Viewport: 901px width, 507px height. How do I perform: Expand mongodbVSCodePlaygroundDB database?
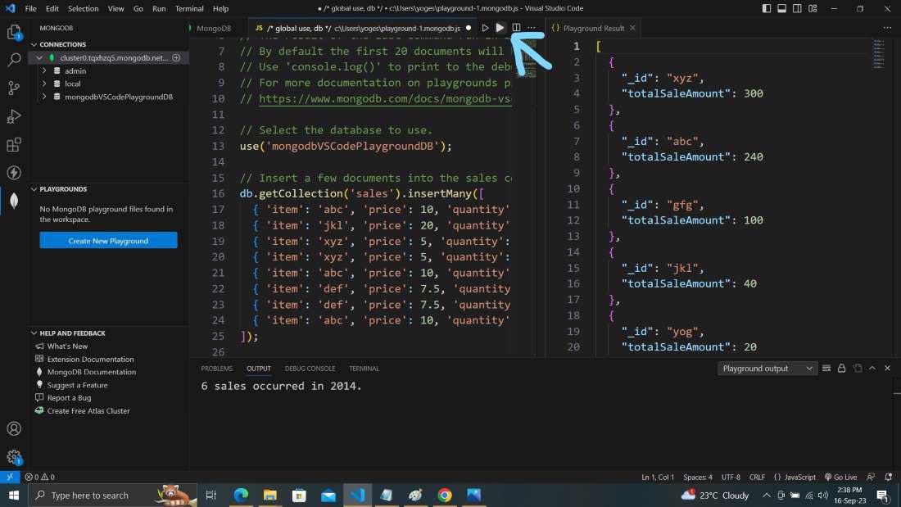click(x=44, y=97)
